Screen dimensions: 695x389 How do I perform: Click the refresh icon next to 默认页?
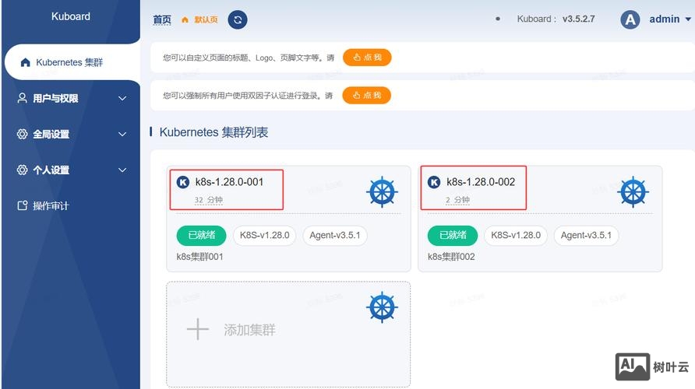coord(238,19)
